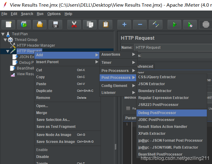
Task: Click the New test plan toolbar icon
Action: tap(8, 25)
